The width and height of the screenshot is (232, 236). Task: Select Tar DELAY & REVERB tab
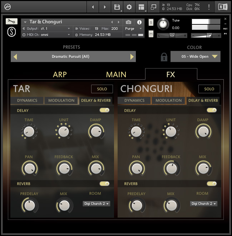click(96, 100)
